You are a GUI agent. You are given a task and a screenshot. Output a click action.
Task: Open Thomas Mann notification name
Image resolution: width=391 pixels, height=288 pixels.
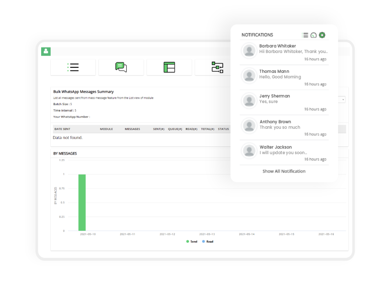click(x=274, y=71)
